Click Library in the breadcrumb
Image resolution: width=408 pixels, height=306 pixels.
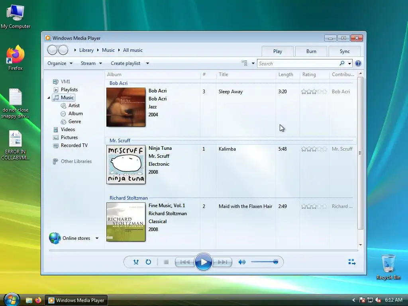86,50
